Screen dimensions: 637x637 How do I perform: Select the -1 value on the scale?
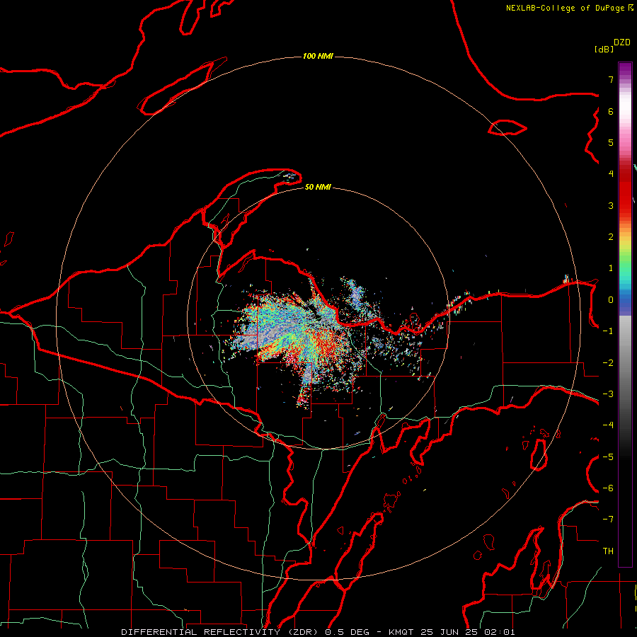pos(608,331)
